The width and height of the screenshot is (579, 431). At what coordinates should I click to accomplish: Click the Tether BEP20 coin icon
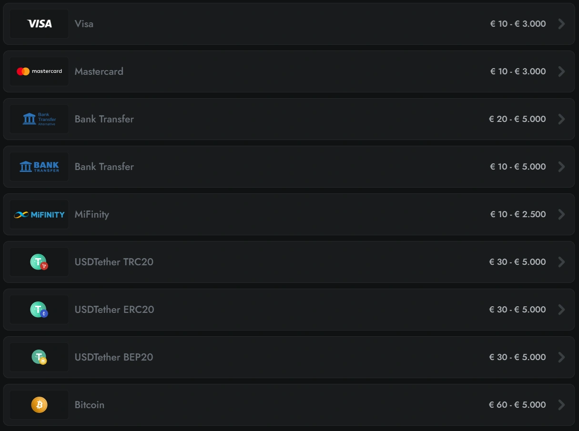coord(39,357)
